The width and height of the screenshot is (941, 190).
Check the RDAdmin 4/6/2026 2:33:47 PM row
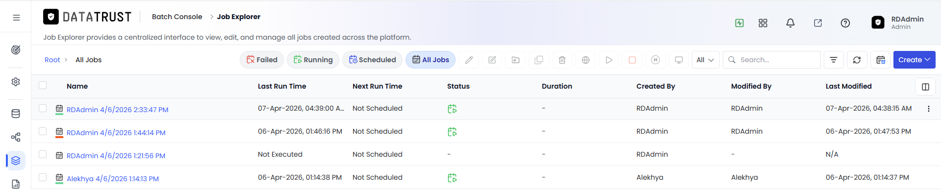point(43,108)
